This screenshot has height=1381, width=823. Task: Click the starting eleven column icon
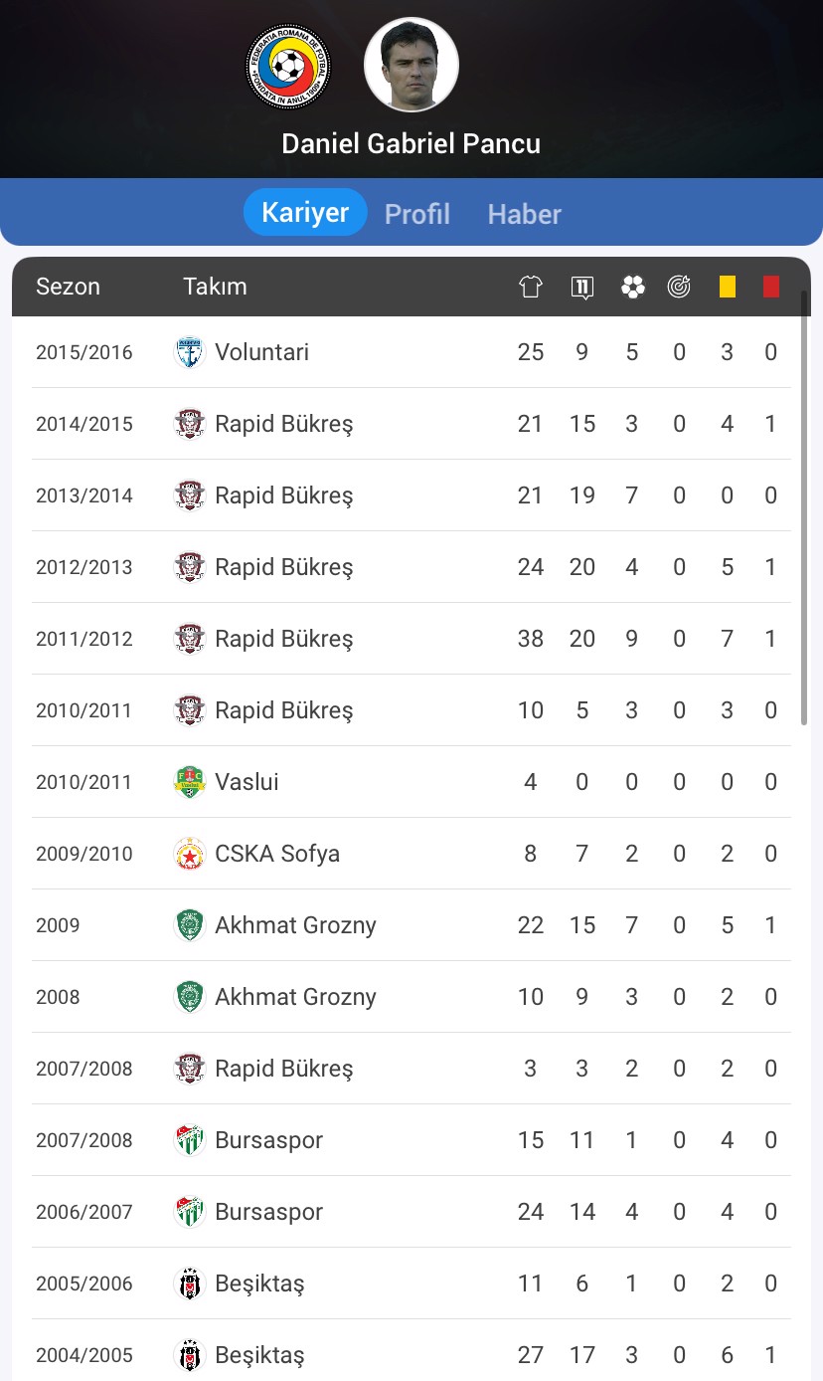click(582, 287)
